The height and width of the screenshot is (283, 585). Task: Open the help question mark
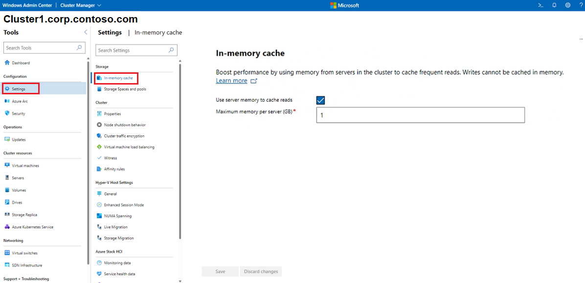pyautogui.click(x=581, y=5)
